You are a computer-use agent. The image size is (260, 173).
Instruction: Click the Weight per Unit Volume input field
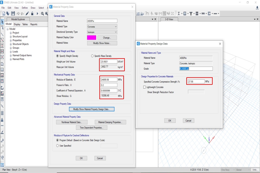(109, 62)
